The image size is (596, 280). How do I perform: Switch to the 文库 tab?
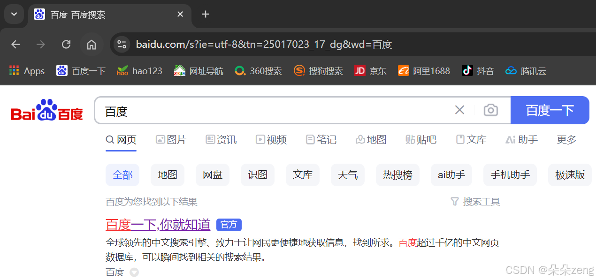point(471,140)
